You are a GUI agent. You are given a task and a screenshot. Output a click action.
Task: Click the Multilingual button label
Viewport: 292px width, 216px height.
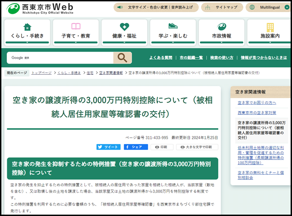(x=270, y=7)
